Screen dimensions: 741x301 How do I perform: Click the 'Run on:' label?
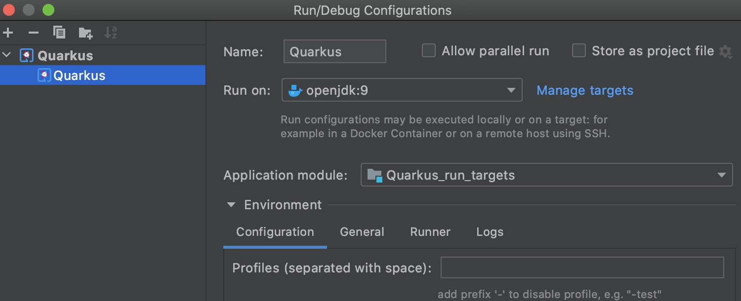[x=247, y=90]
